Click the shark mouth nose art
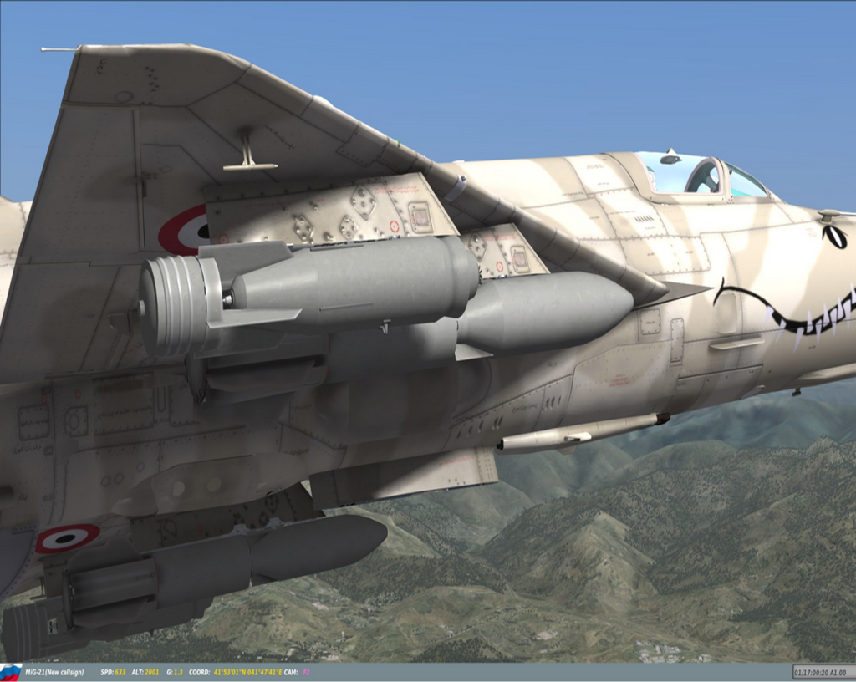Viewport: 856px width, 682px height. pos(786,315)
